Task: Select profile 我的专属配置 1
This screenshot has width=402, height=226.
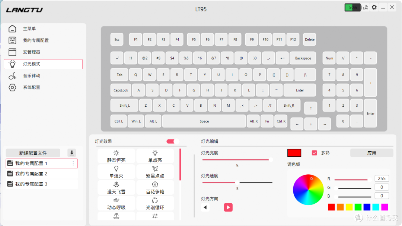Action: pyautogui.click(x=42, y=163)
